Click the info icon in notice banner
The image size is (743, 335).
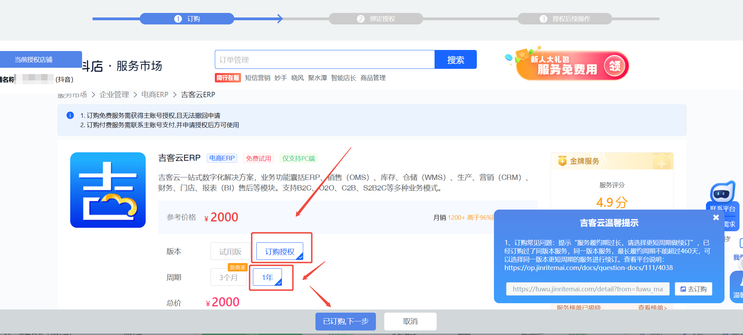click(70, 115)
